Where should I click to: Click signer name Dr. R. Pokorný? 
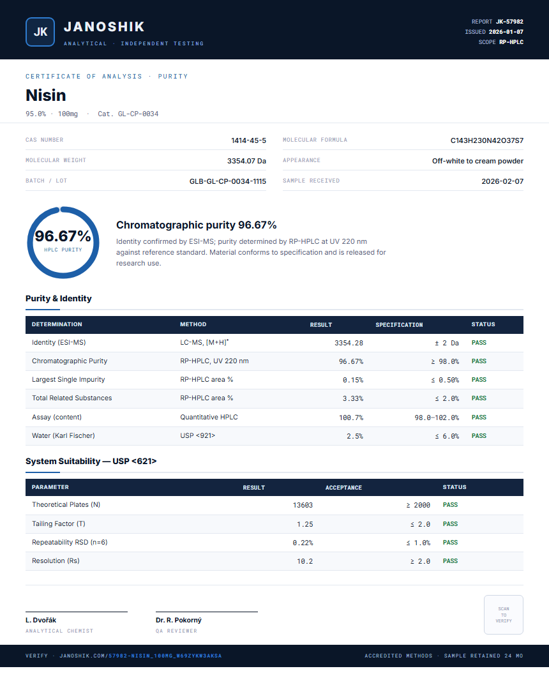(179, 620)
